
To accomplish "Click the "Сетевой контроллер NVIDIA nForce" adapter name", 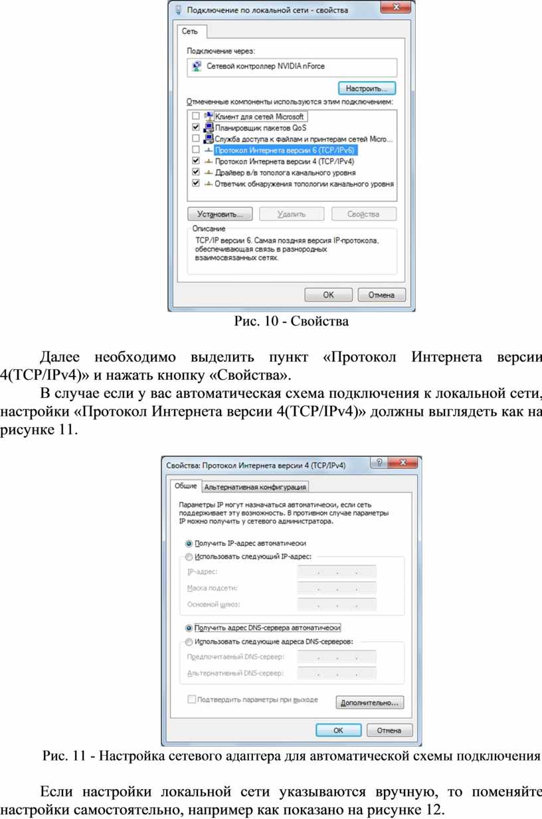I will tap(266, 66).
